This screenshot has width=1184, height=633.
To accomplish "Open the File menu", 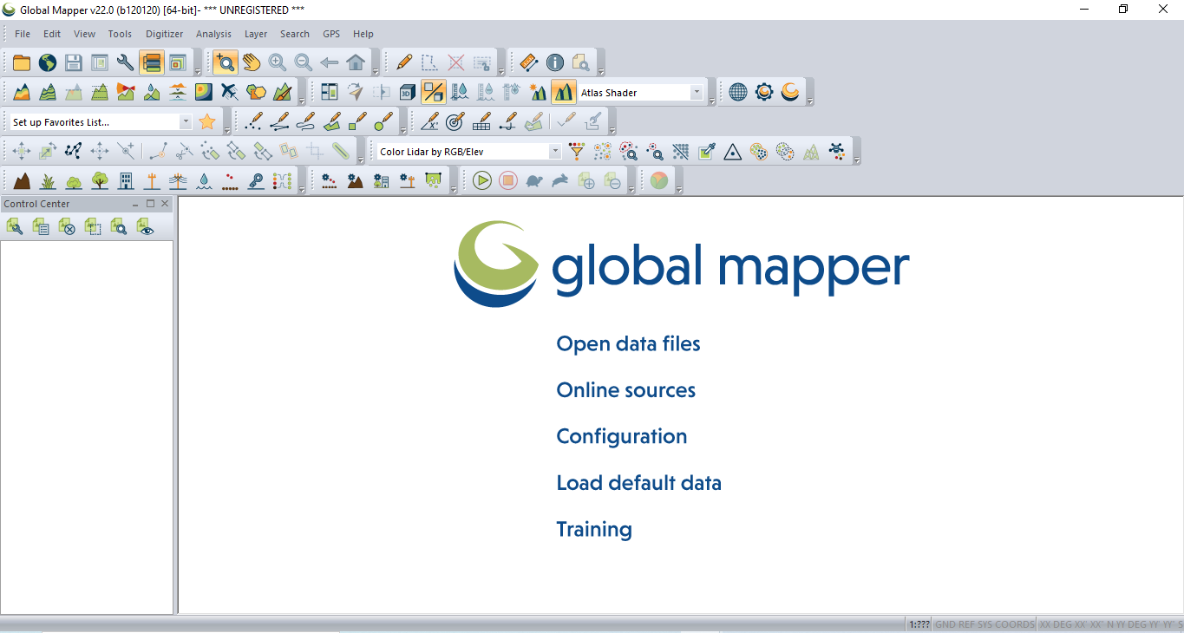I will (x=23, y=34).
